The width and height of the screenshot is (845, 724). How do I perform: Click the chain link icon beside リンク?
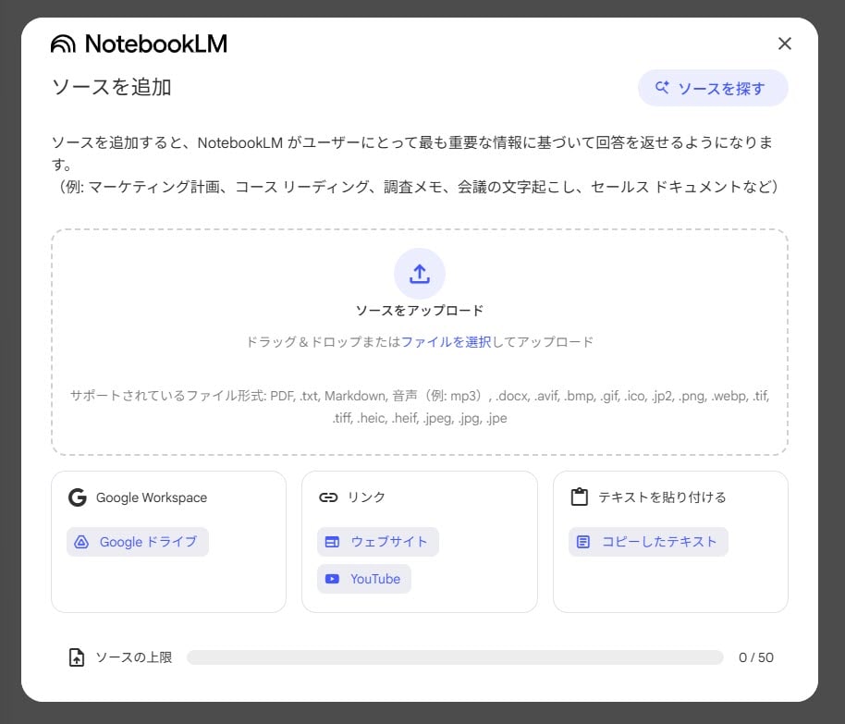click(328, 497)
